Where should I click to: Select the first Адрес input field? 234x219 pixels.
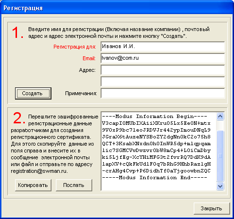click(163, 70)
